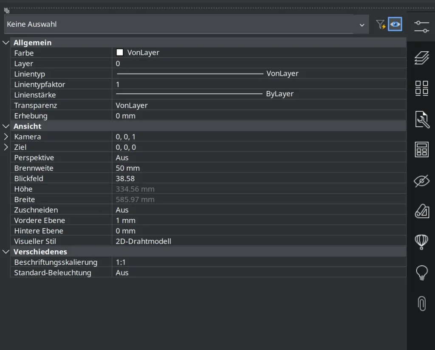Open the Layers panel icon
435x350 pixels.
[x=421, y=58]
